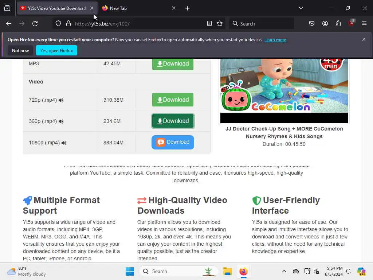The height and width of the screenshot is (280, 373).
Task: Choose Yes, open Firefox button
Action: (56, 50)
